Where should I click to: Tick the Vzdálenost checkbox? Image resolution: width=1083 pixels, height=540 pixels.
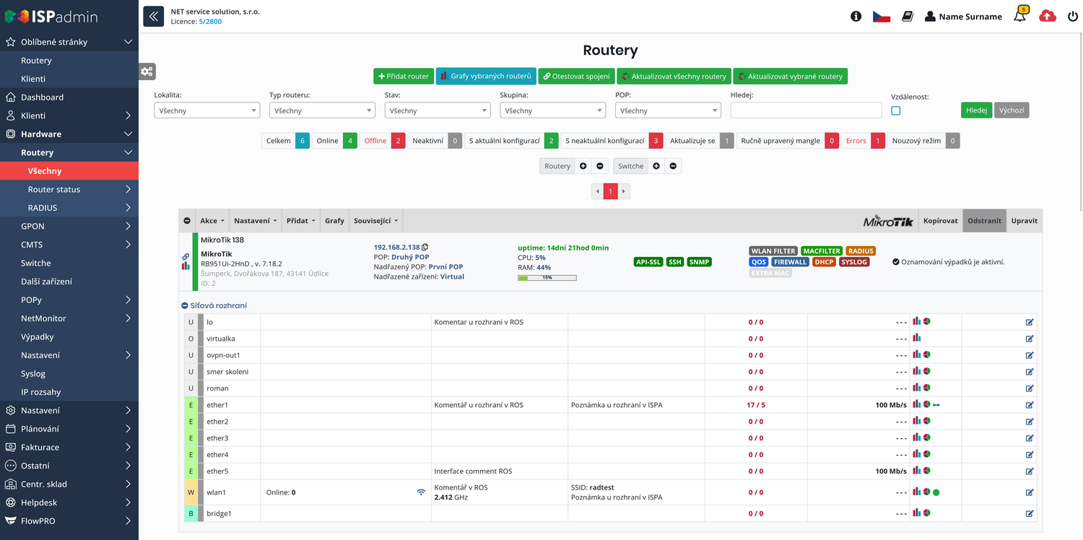coord(896,110)
